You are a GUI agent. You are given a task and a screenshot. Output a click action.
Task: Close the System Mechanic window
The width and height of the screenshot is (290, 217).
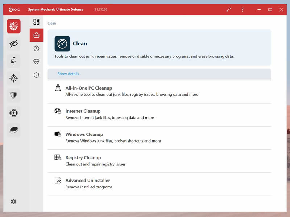(x=281, y=9)
